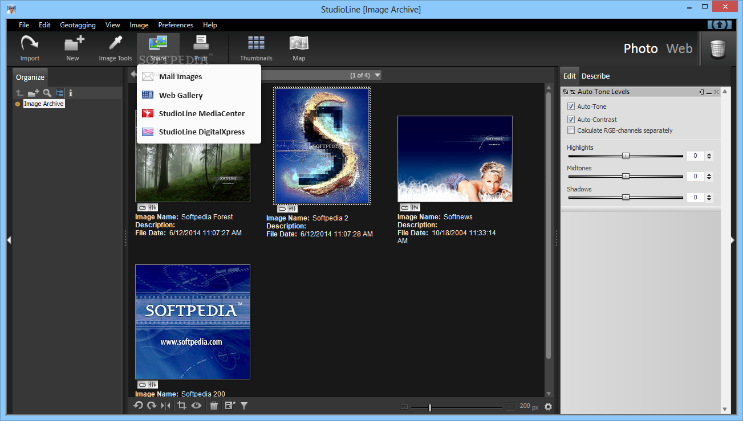Click Shadows value stepper arrows

click(x=709, y=198)
